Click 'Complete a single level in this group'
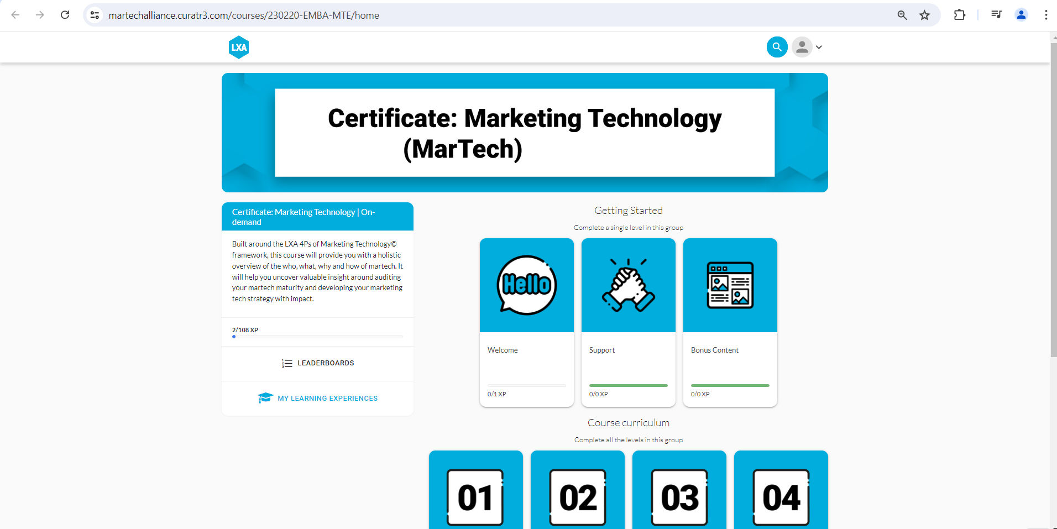Screen dimensions: 1057x529 [x=629, y=228]
